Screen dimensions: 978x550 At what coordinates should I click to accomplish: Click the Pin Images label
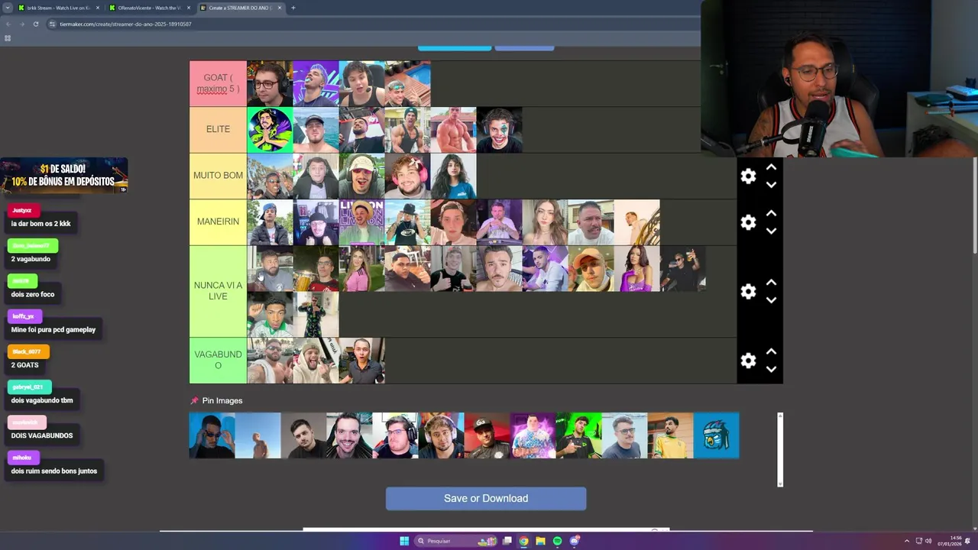(x=222, y=400)
